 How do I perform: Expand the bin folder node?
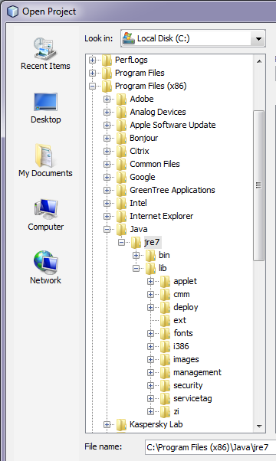pos(136,256)
